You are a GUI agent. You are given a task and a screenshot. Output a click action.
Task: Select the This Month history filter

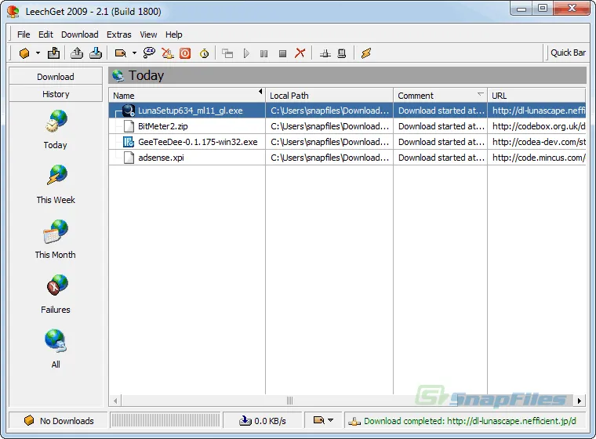pyautogui.click(x=56, y=239)
